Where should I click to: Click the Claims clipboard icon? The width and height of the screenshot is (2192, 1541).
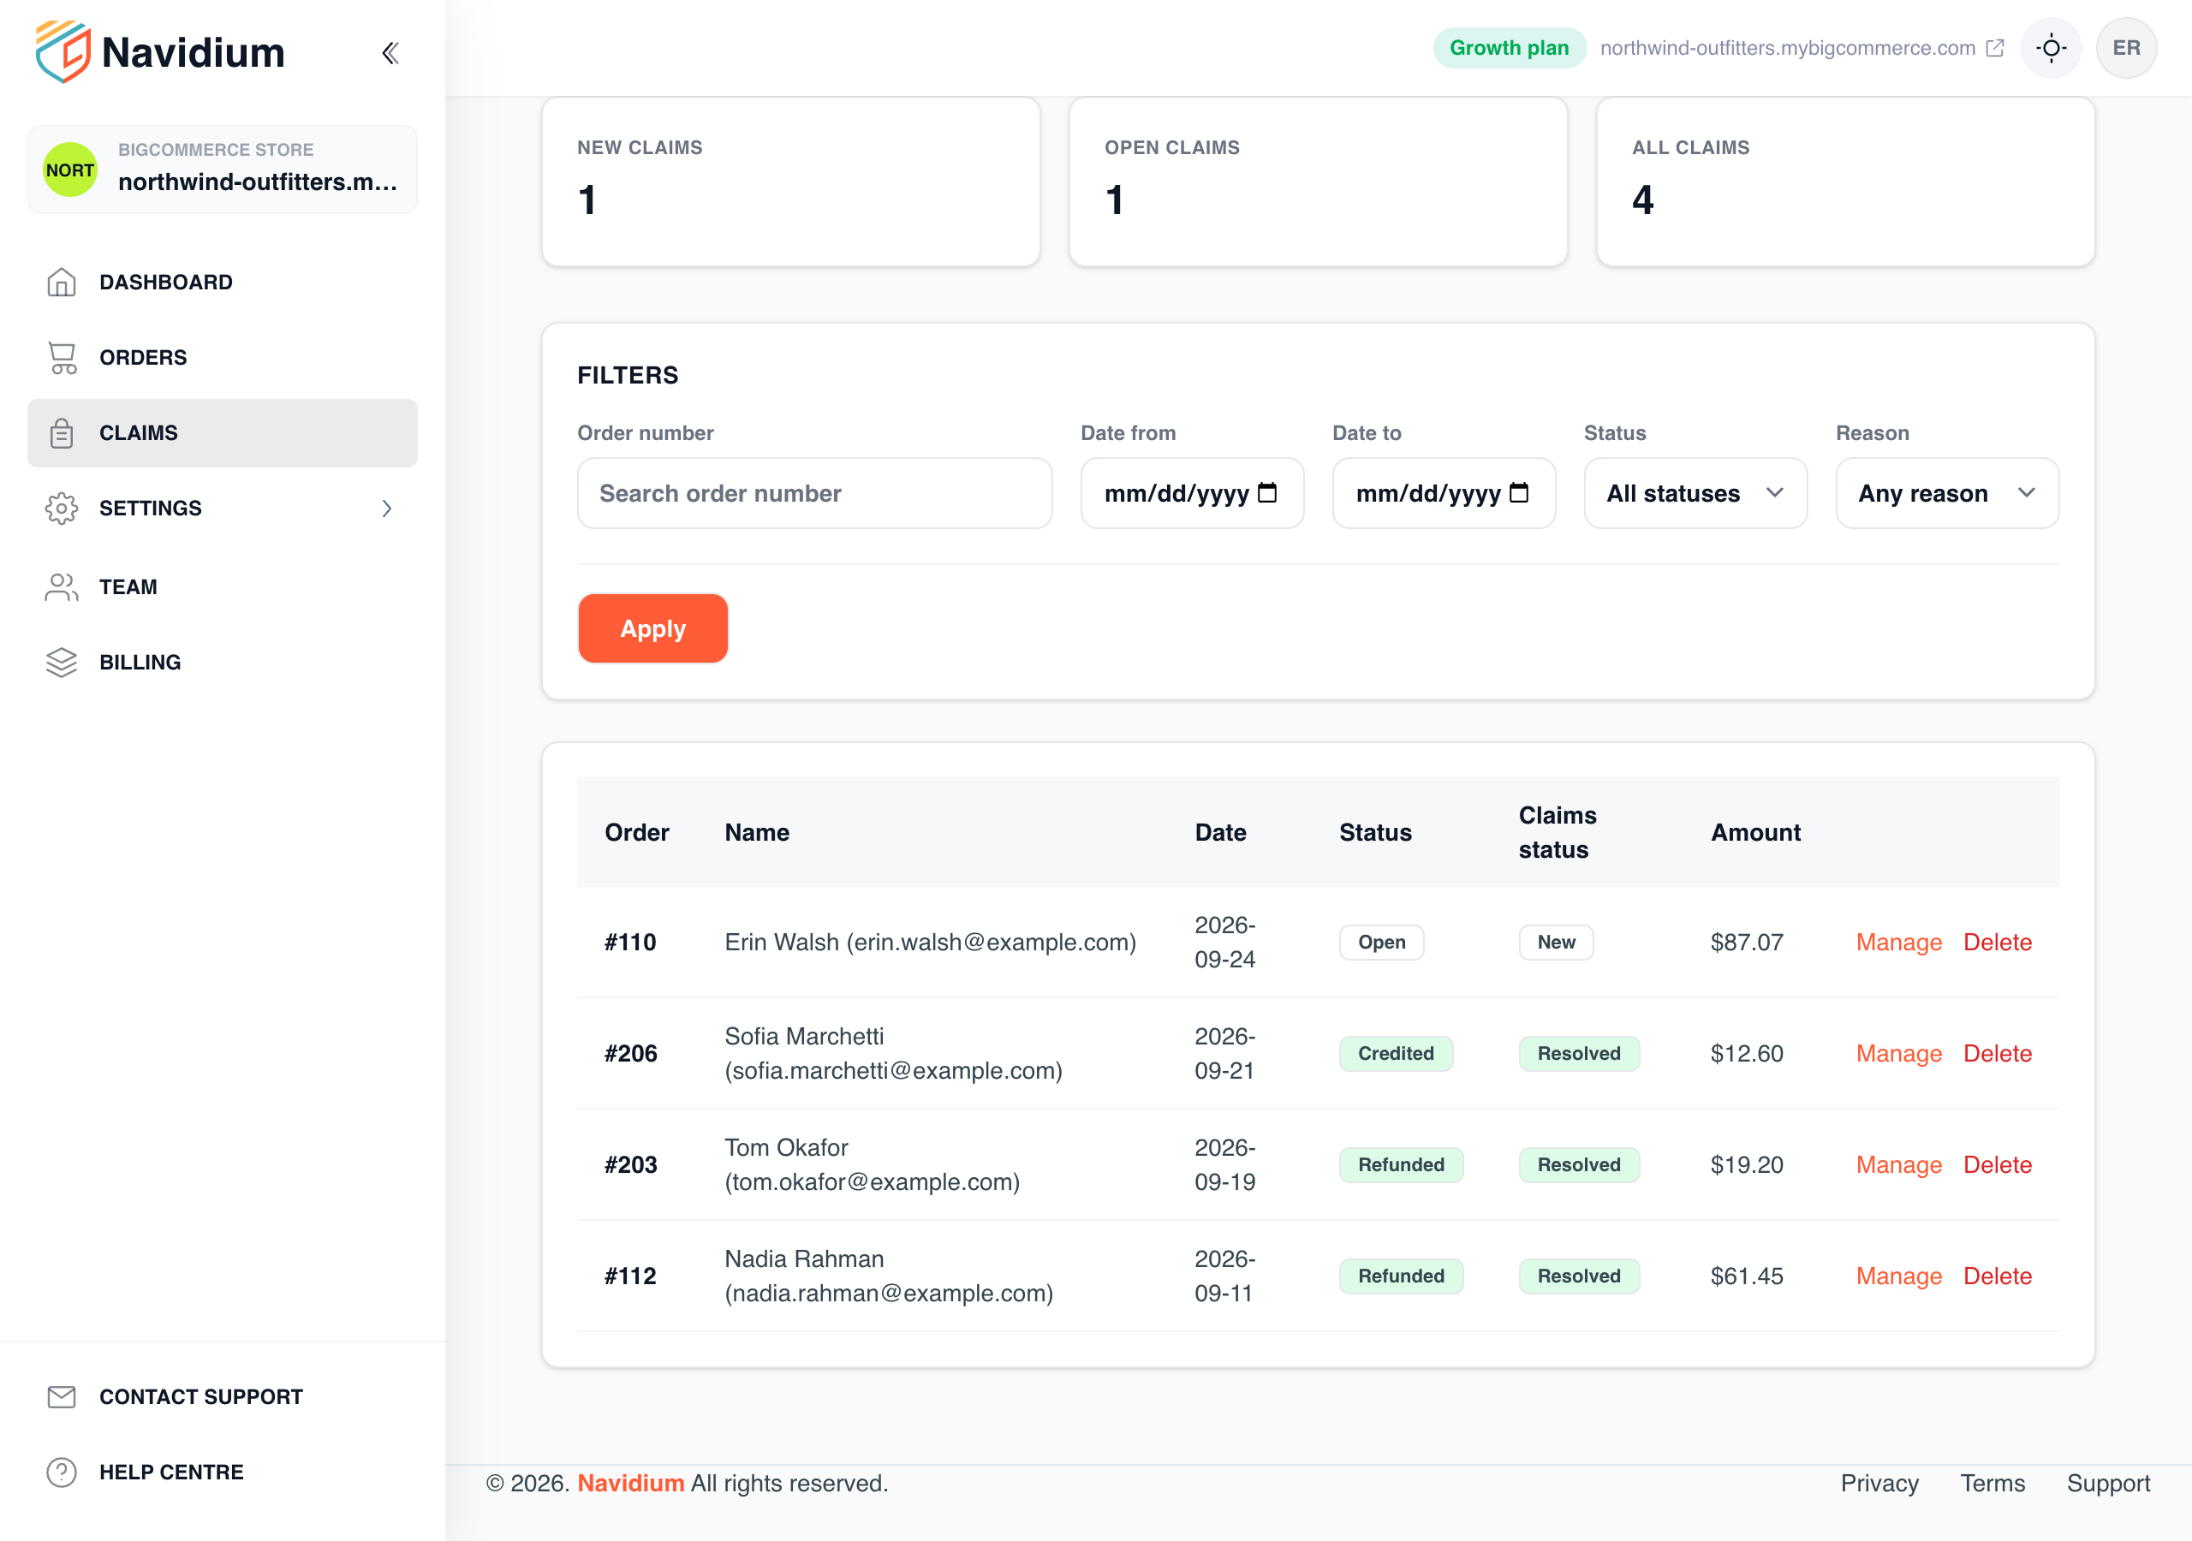coord(62,433)
